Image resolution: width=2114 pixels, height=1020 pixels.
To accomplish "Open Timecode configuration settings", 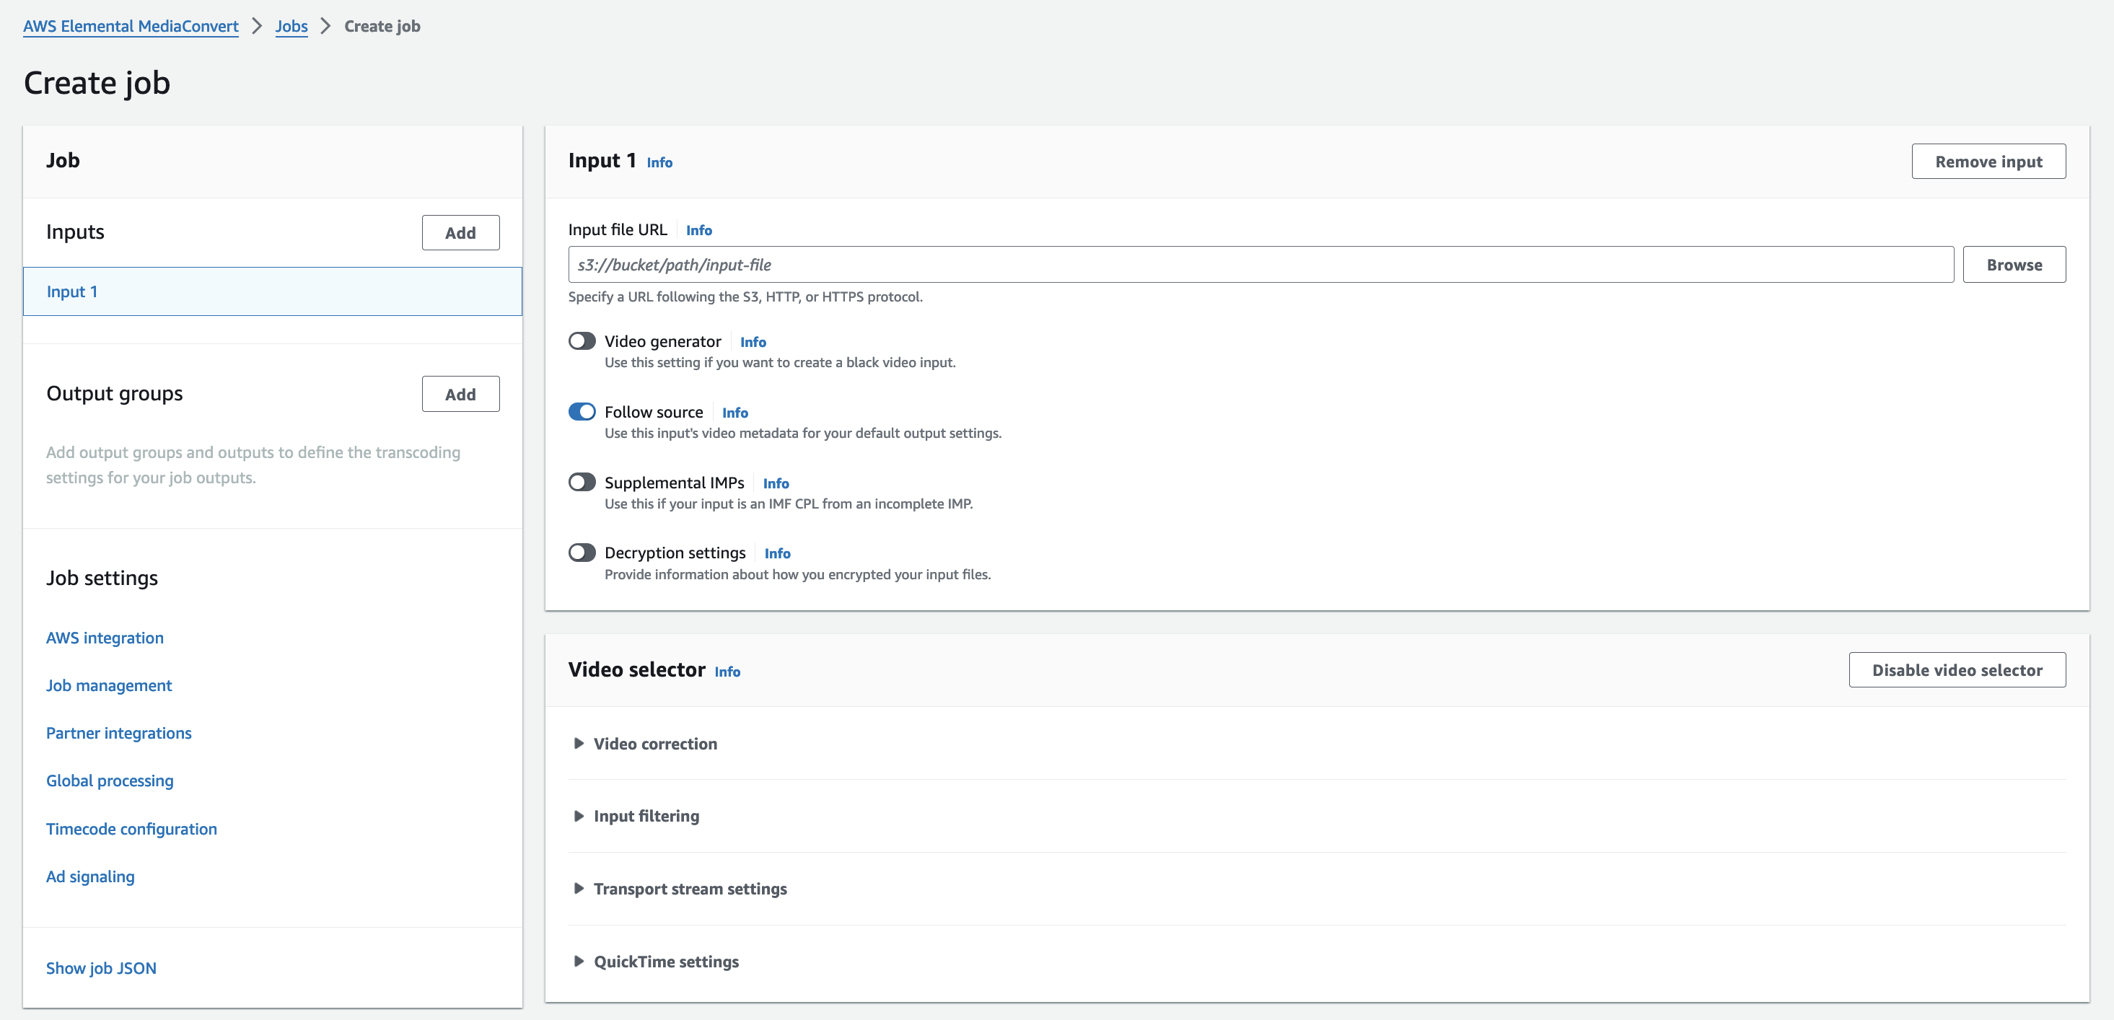I will (x=131, y=829).
